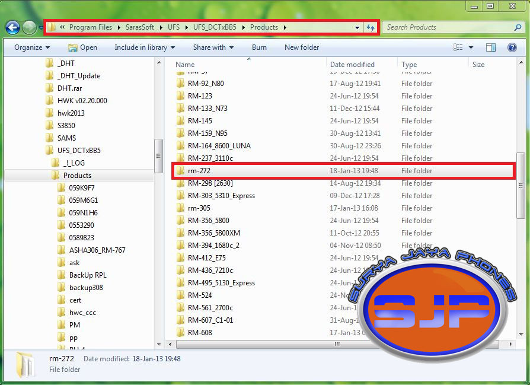The width and height of the screenshot is (530, 385).
Task: Click the search magnifier icon
Action: 517,27
